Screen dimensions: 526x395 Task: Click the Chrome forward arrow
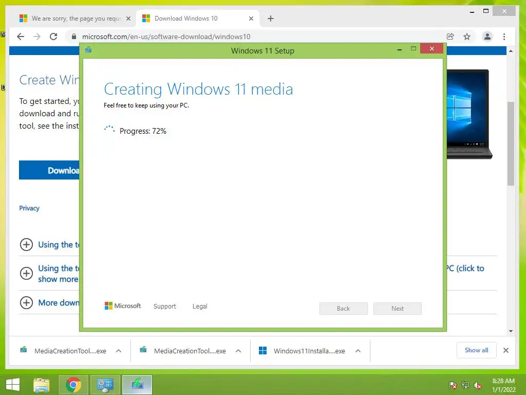click(x=37, y=37)
